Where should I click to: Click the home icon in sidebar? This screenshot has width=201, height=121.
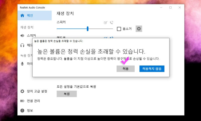click(x=22, y=16)
